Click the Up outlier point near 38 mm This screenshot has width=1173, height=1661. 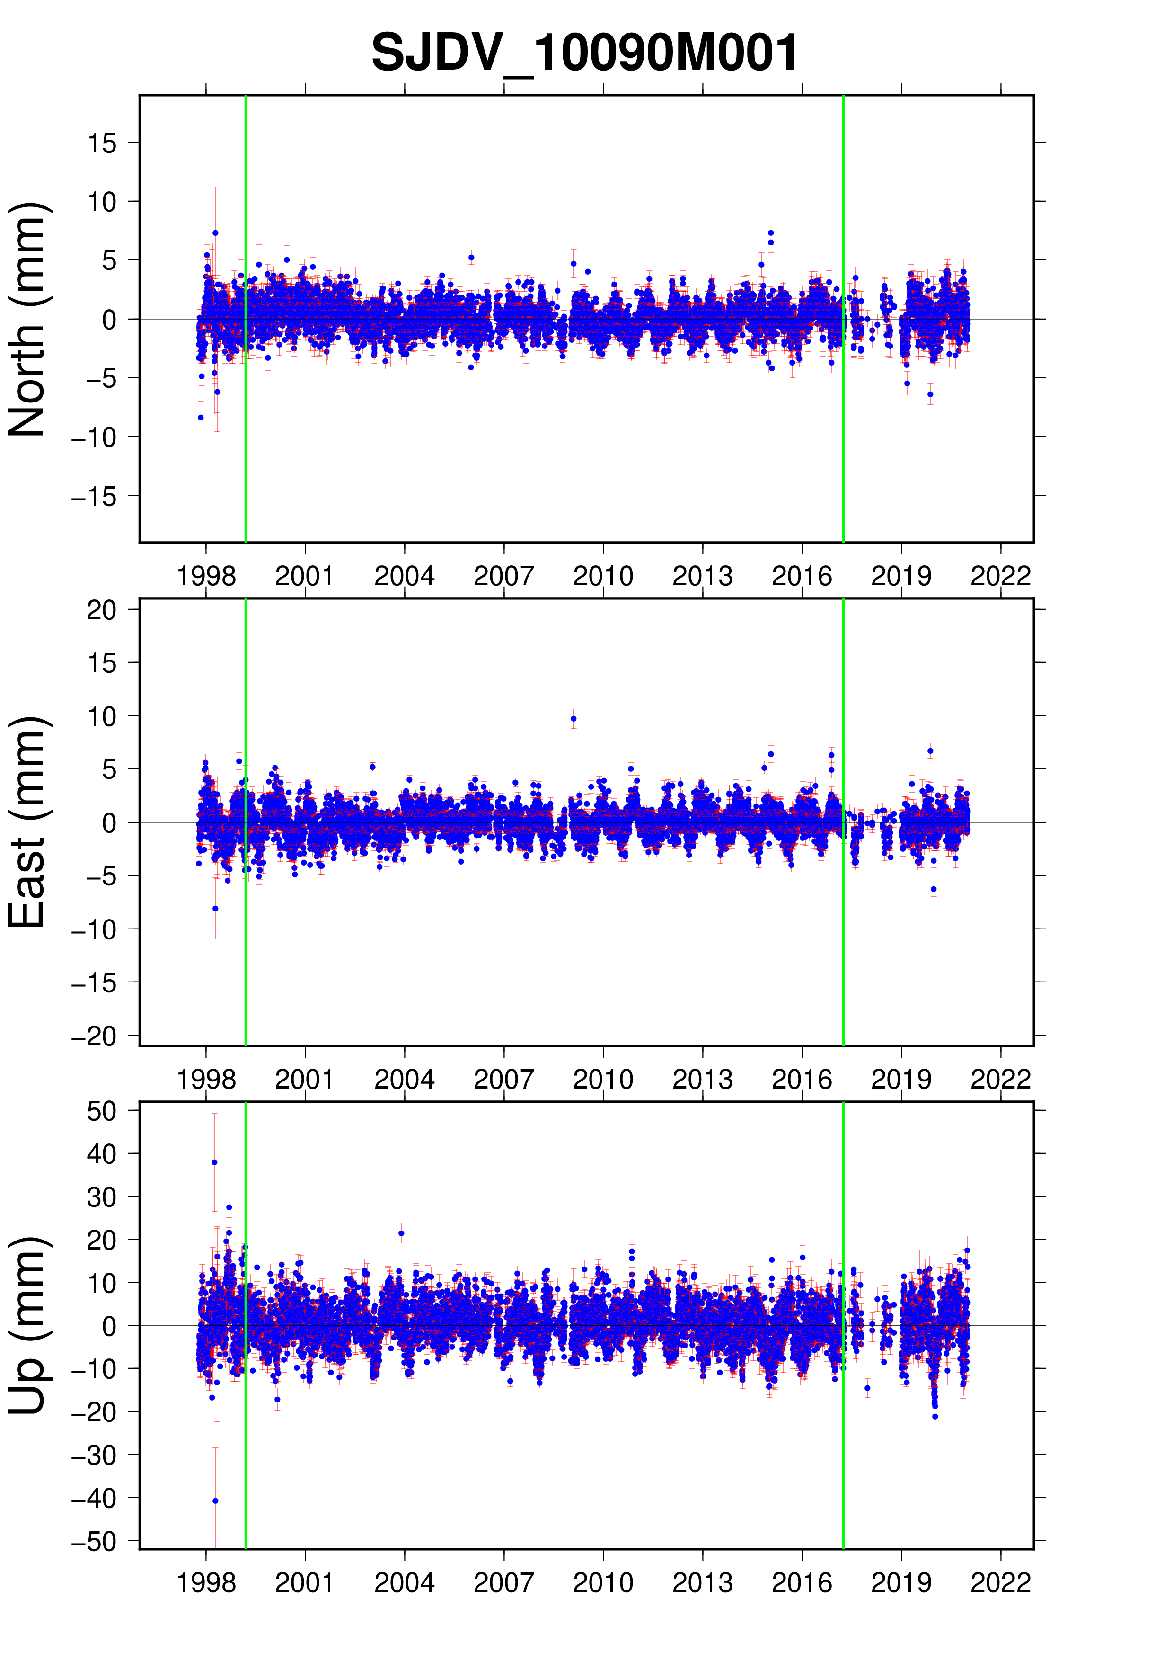[x=215, y=1162]
